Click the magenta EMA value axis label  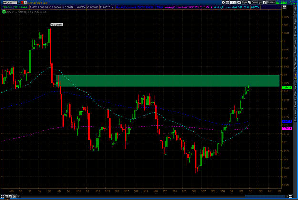point(287,128)
